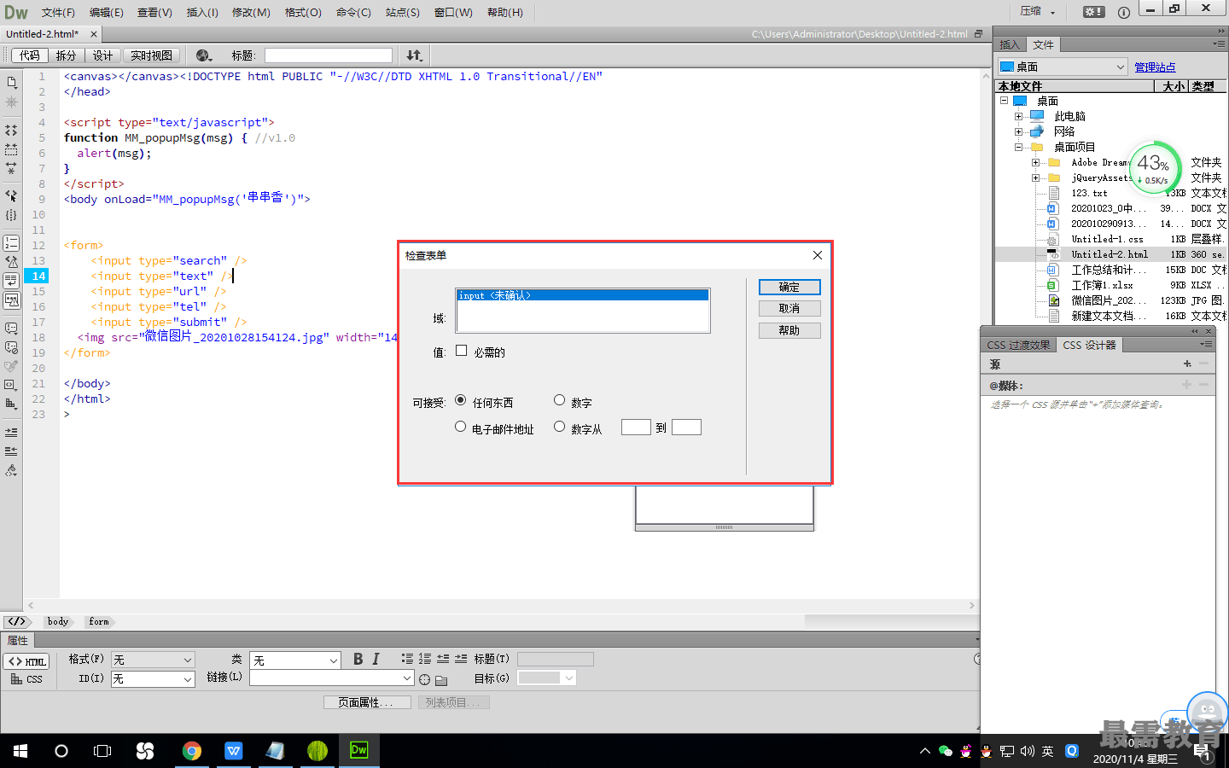Click the 页面属性 button
Viewport: 1229px width, 768px height.
pyautogui.click(x=367, y=702)
